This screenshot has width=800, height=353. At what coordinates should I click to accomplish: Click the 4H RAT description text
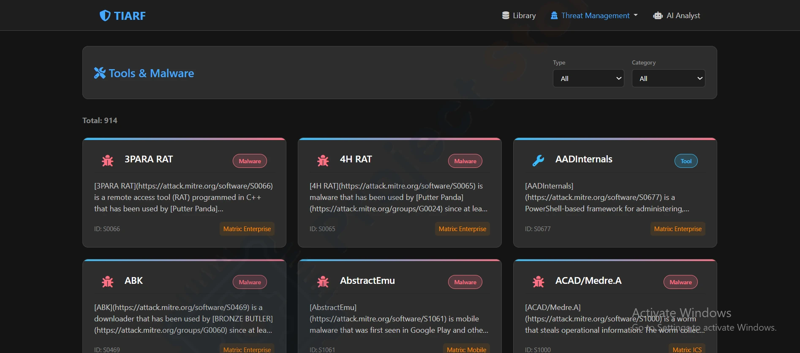[x=398, y=197]
